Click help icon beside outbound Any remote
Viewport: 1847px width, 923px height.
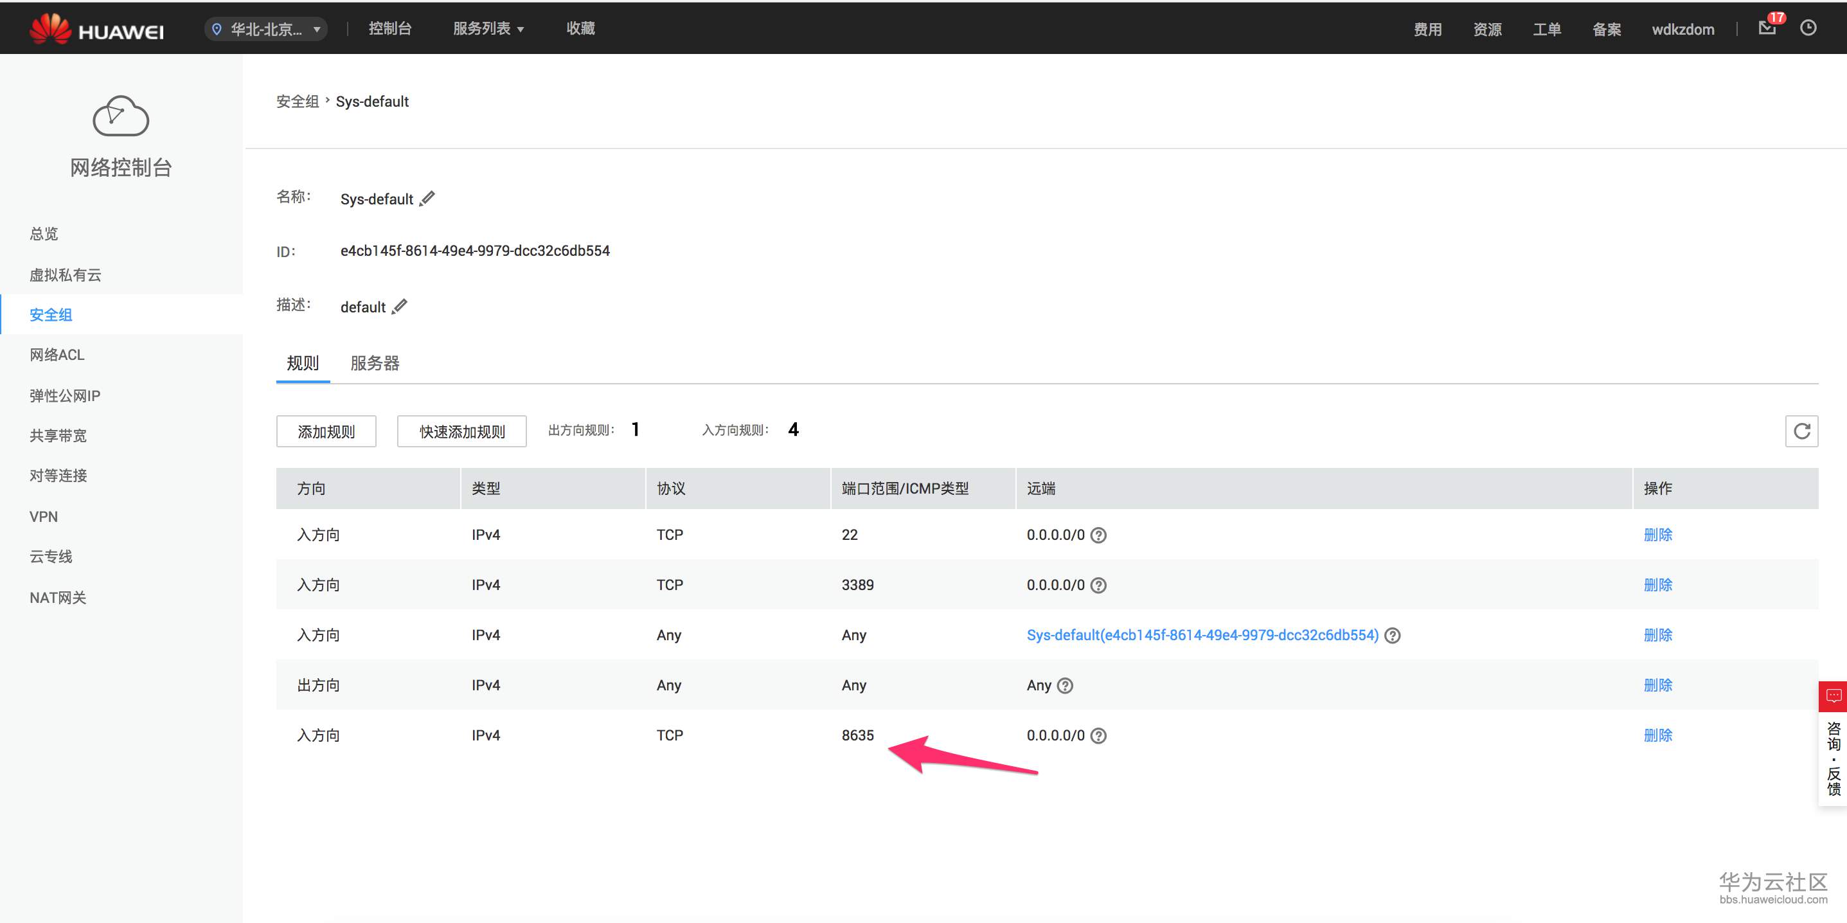pyautogui.click(x=1066, y=686)
